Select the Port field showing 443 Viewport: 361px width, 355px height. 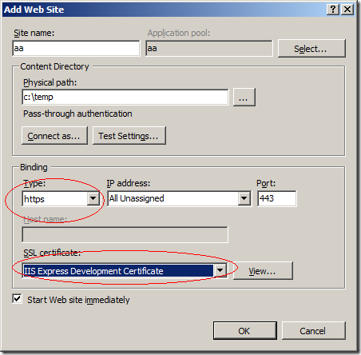pos(277,198)
